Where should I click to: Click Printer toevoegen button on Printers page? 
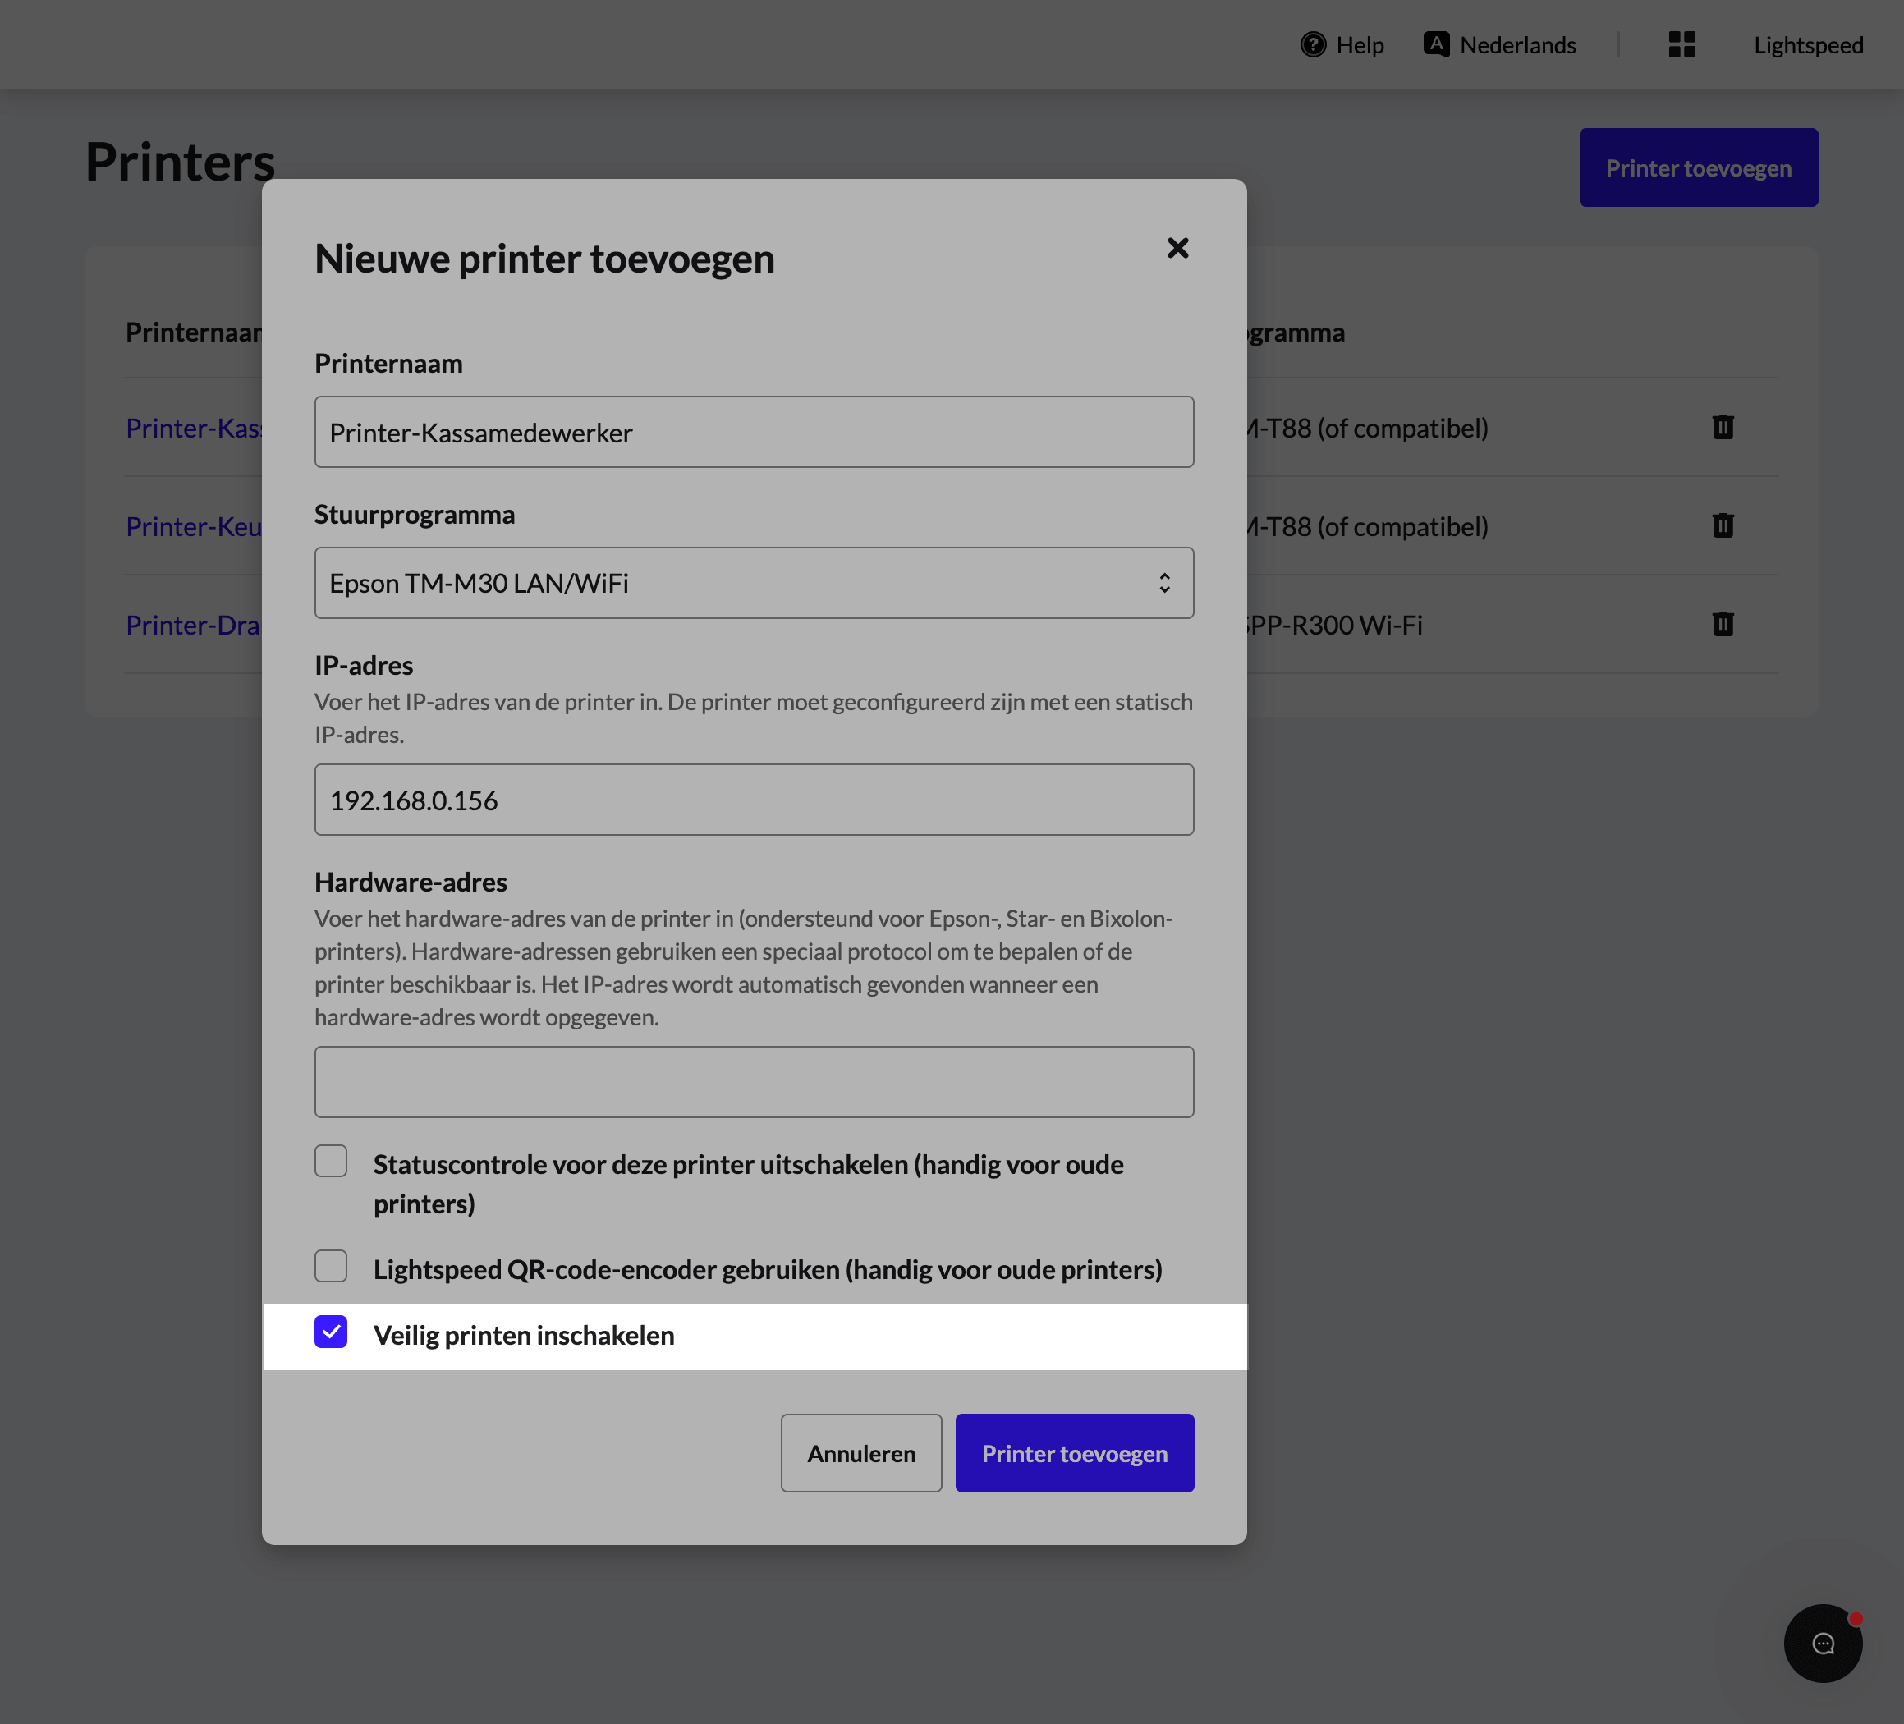pyautogui.click(x=1698, y=168)
